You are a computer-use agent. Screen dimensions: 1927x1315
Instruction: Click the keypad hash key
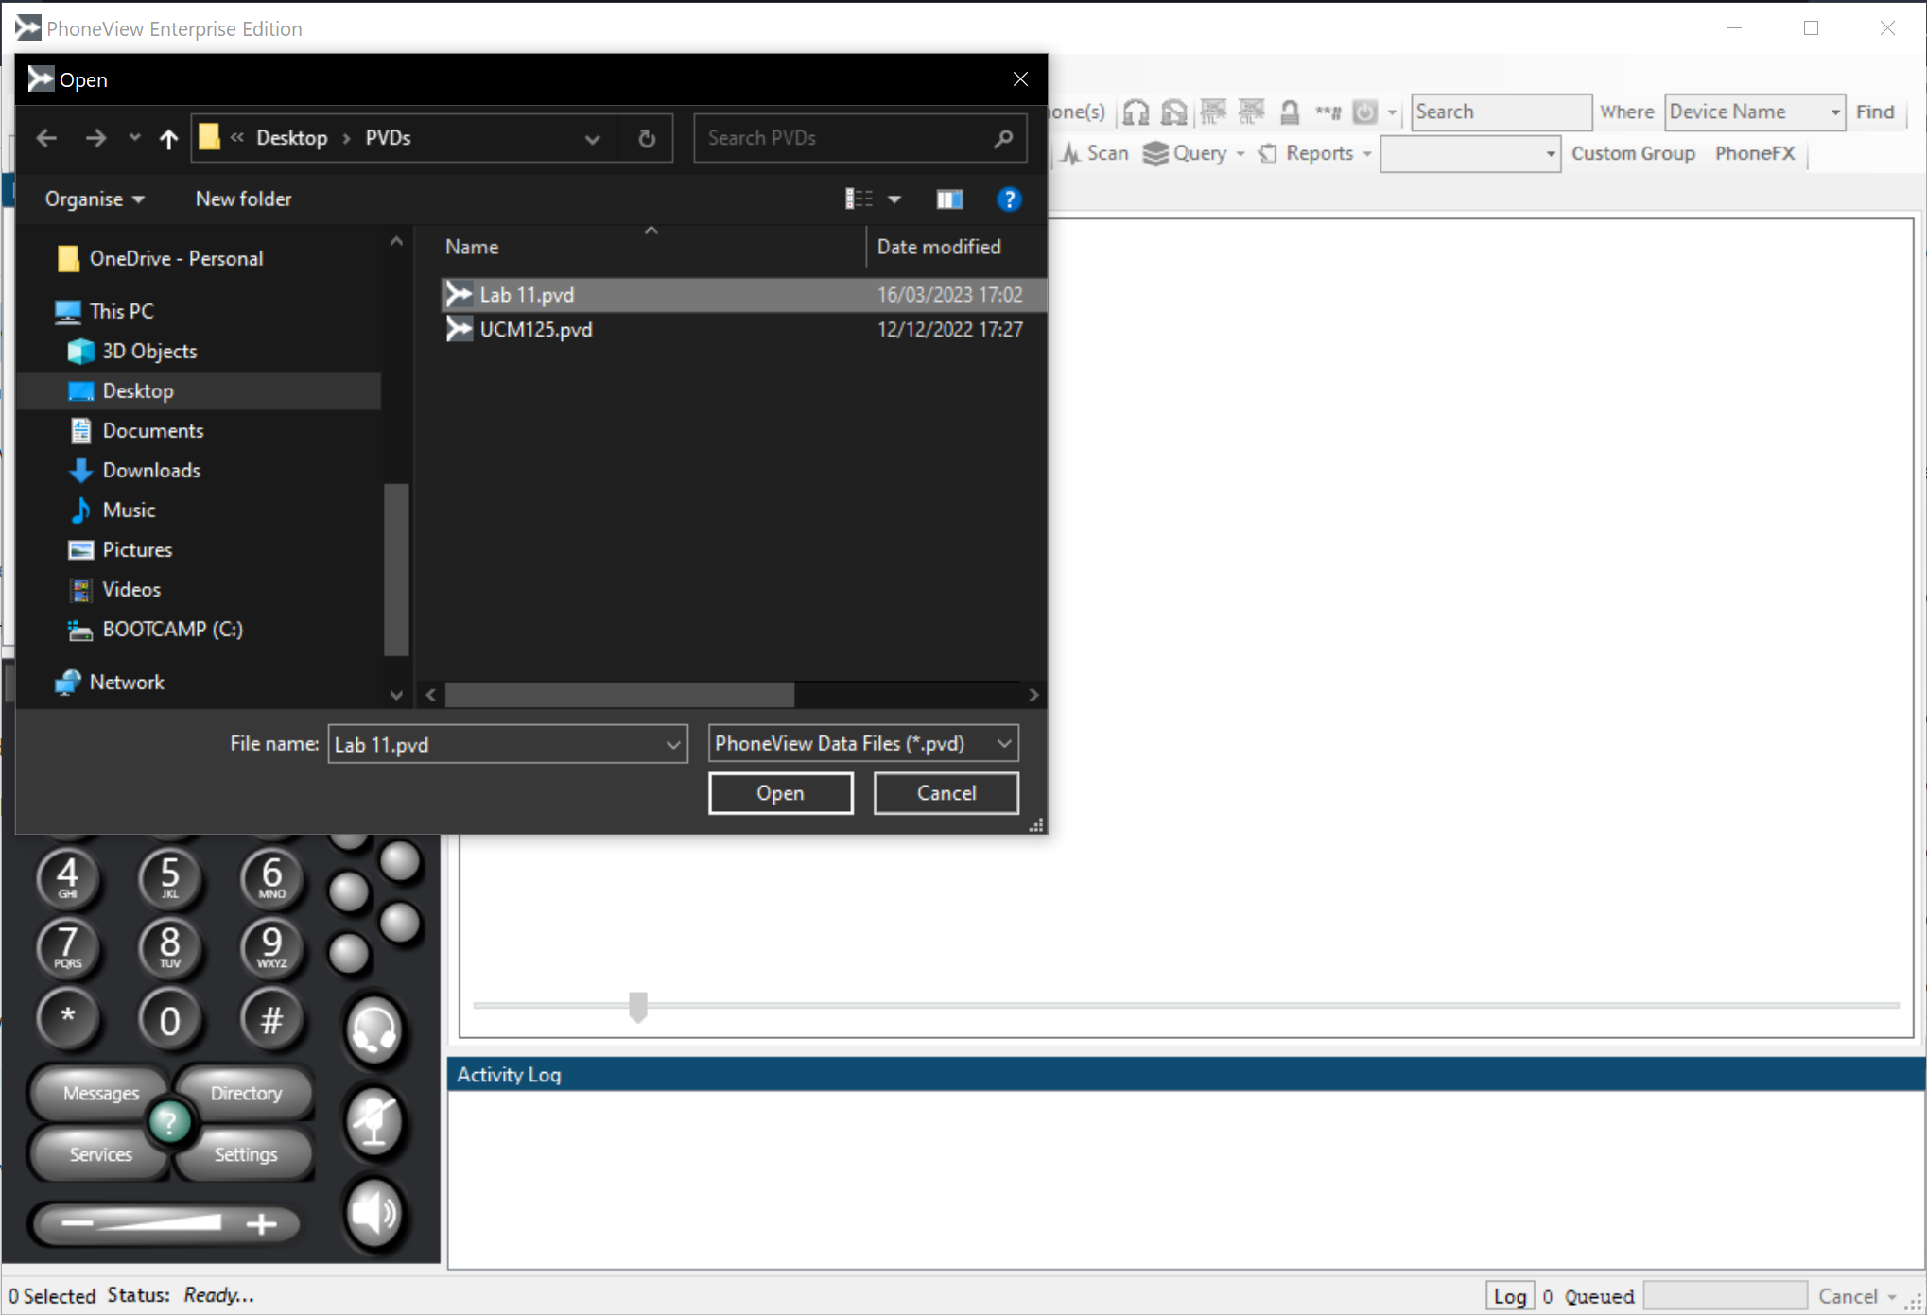tap(271, 1019)
